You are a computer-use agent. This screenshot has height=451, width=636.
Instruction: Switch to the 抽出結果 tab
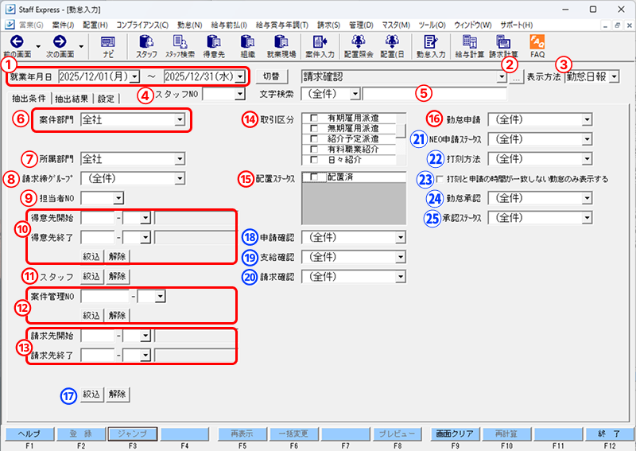tap(72, 99)
